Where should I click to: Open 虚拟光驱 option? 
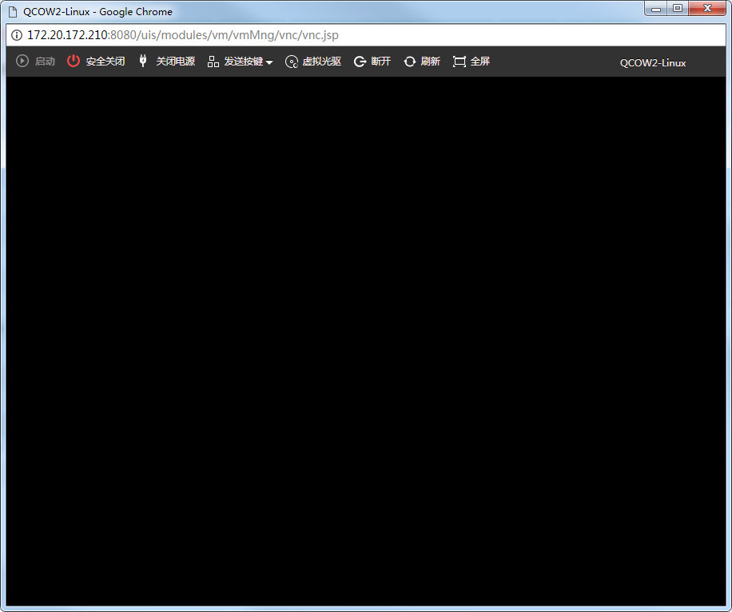coord(322,62)
